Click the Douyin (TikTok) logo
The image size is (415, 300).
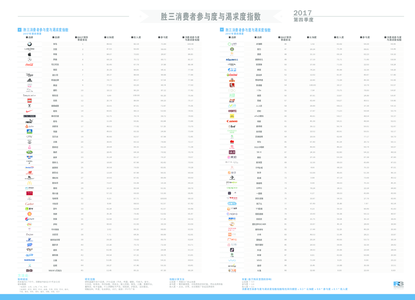coord(232,250)
